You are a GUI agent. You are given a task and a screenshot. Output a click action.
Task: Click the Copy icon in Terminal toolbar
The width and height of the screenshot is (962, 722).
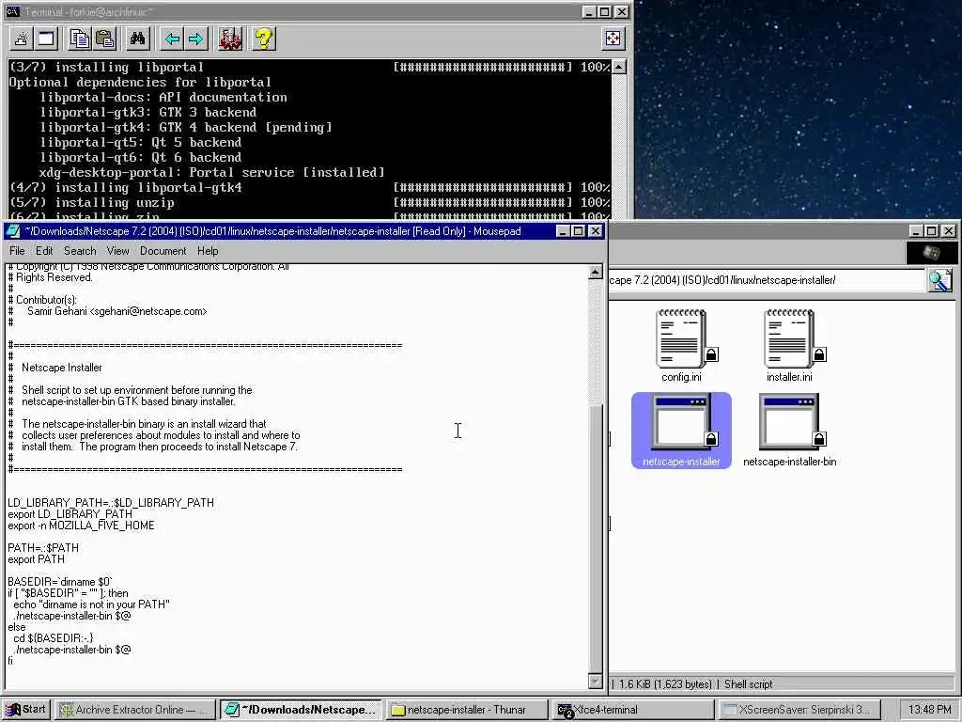pos(79,39)
